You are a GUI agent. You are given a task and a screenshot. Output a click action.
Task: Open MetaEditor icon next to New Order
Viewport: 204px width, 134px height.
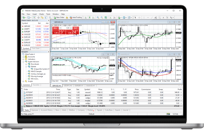[x=67, y=17]
